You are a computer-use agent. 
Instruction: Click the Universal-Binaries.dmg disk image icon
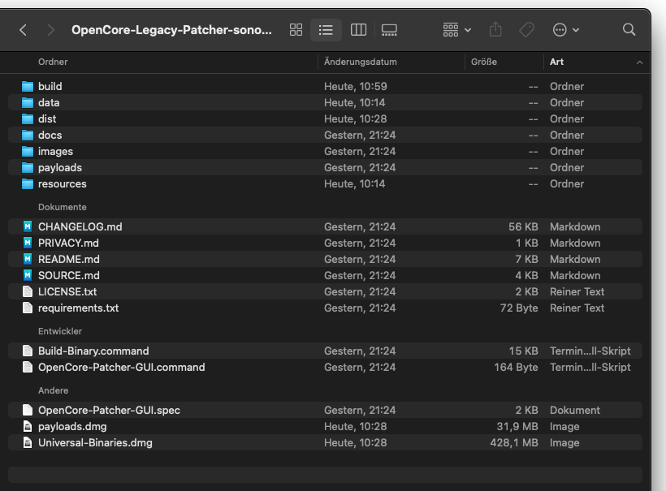click(x=28, y=442)
